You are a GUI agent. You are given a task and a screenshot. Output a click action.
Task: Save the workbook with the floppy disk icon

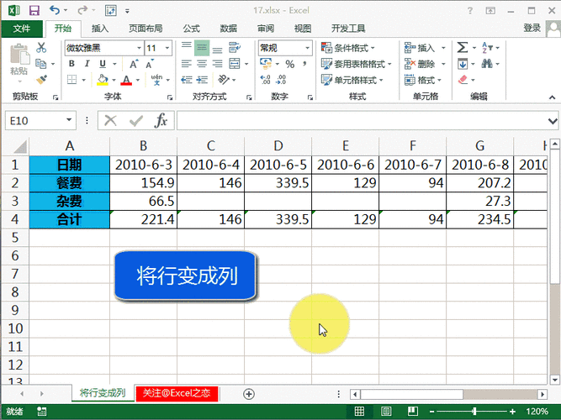click(34, 10)
